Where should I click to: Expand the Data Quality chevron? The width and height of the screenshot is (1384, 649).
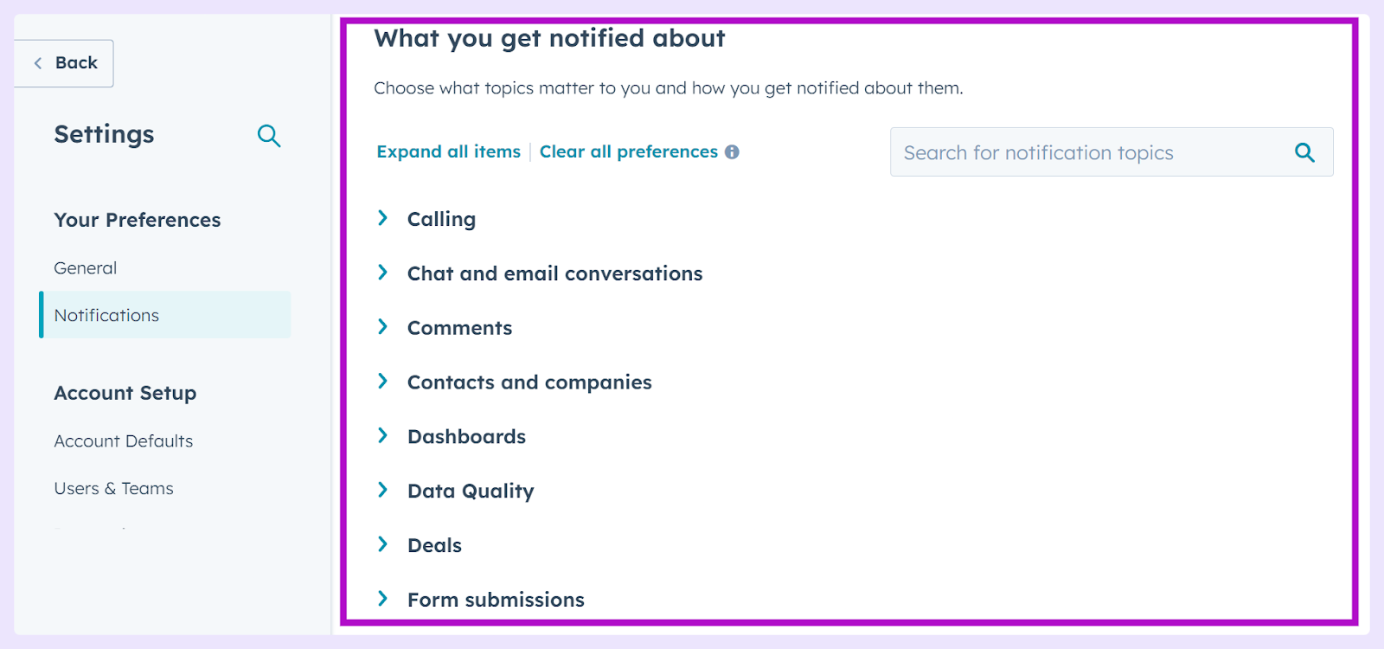tap(382, 490)
